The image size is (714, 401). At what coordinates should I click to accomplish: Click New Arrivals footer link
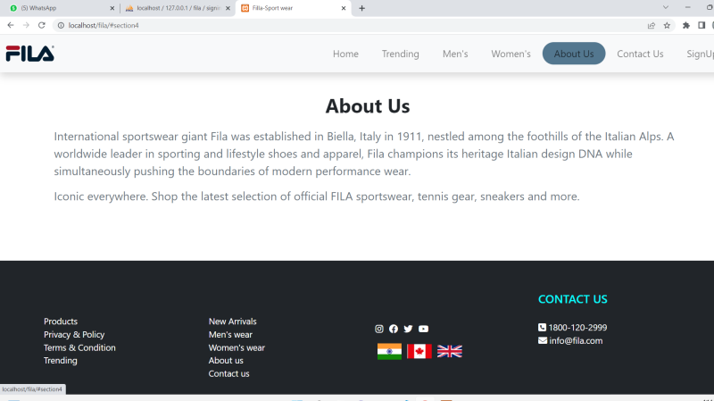(232, 322)
